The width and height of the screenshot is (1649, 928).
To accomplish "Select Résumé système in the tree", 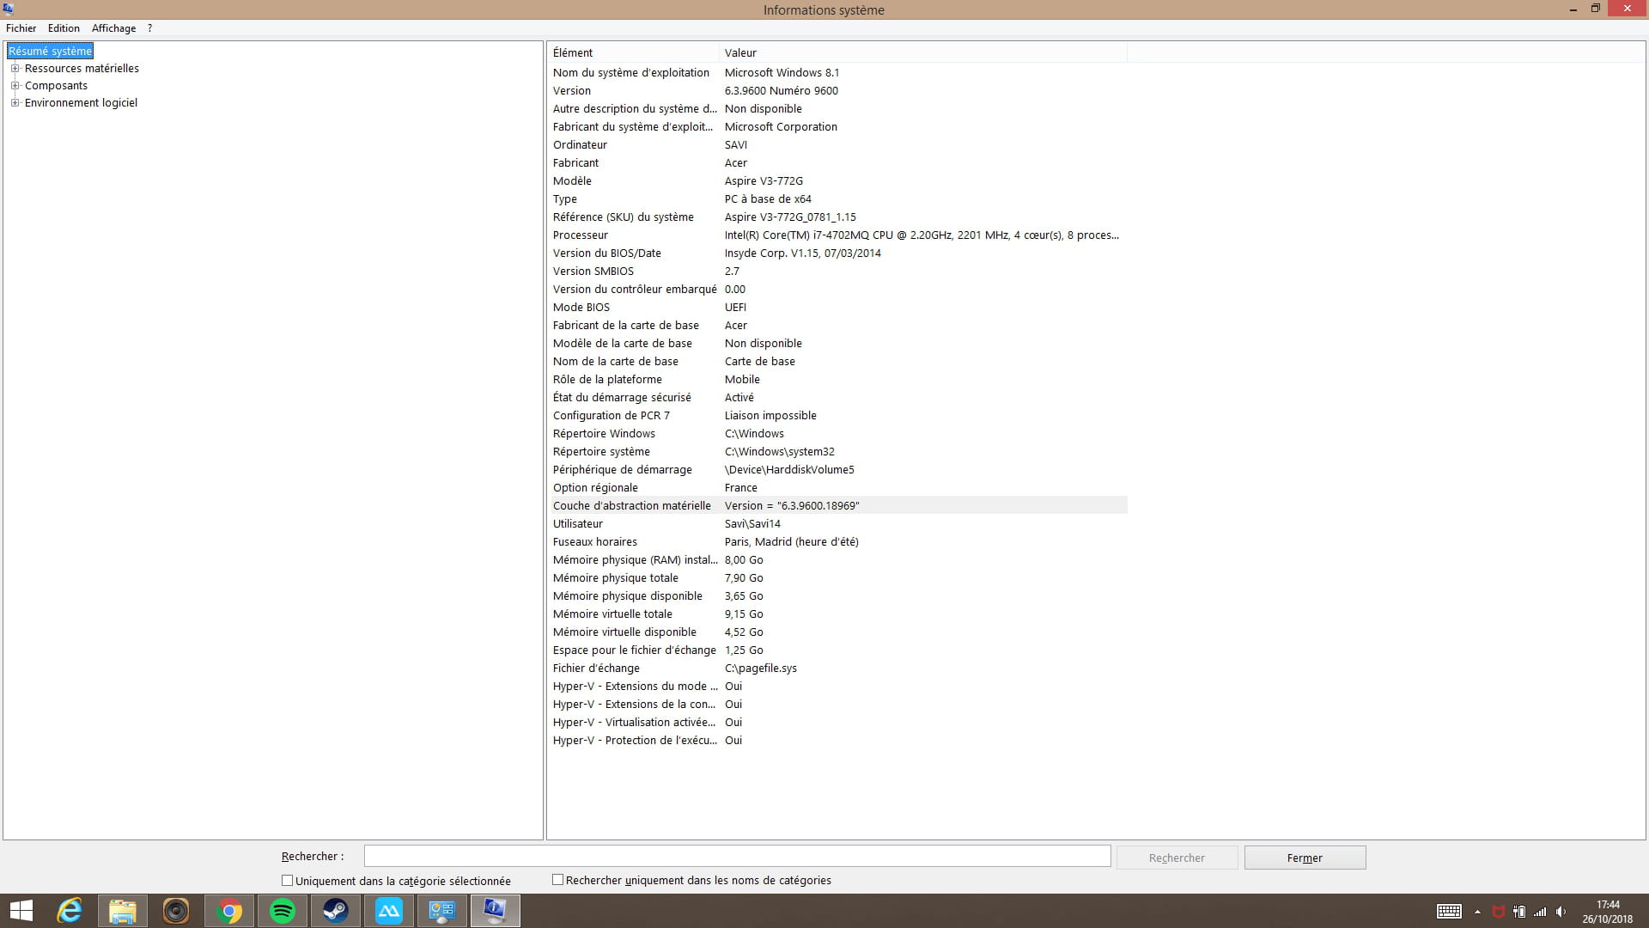I will [50, 52].
